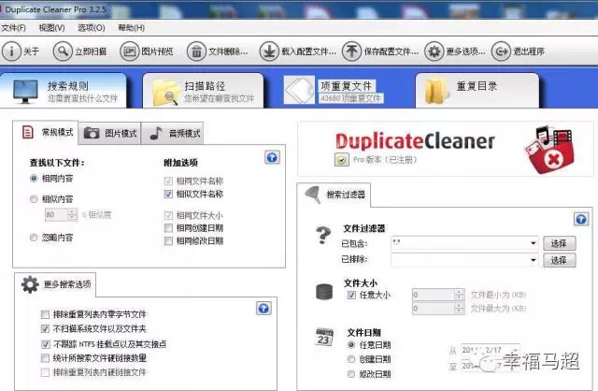The width and height of the screenshot is (598, 391).
Task: Enable the 相同创建日期 checkbox
Action: point(168,228)
